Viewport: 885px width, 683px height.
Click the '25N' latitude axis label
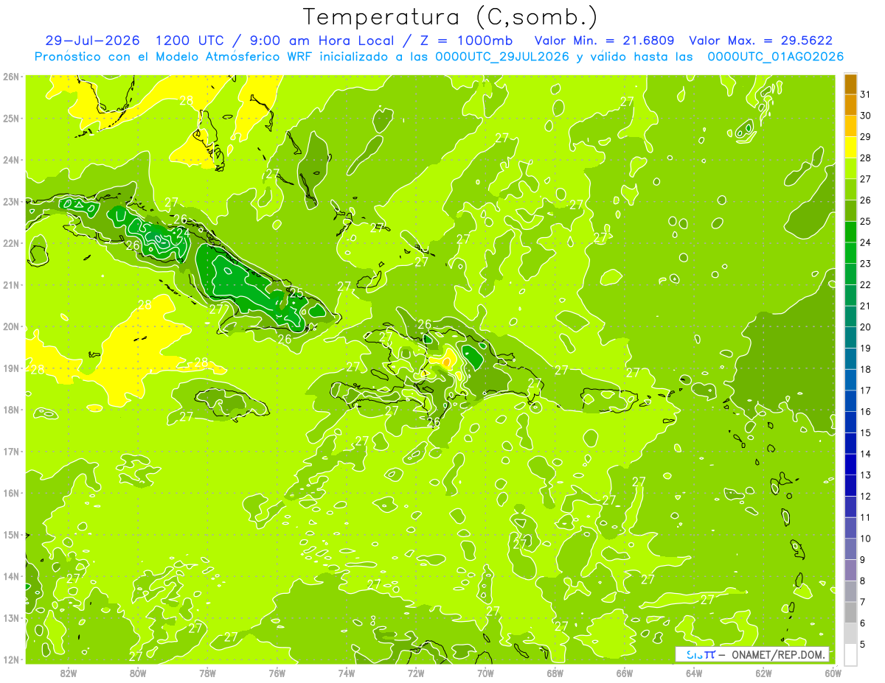[11, 118]
